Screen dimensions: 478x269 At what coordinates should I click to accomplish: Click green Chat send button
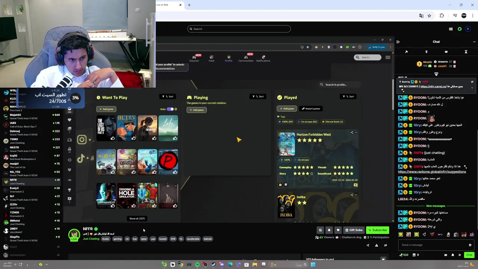tap(469, 255)
